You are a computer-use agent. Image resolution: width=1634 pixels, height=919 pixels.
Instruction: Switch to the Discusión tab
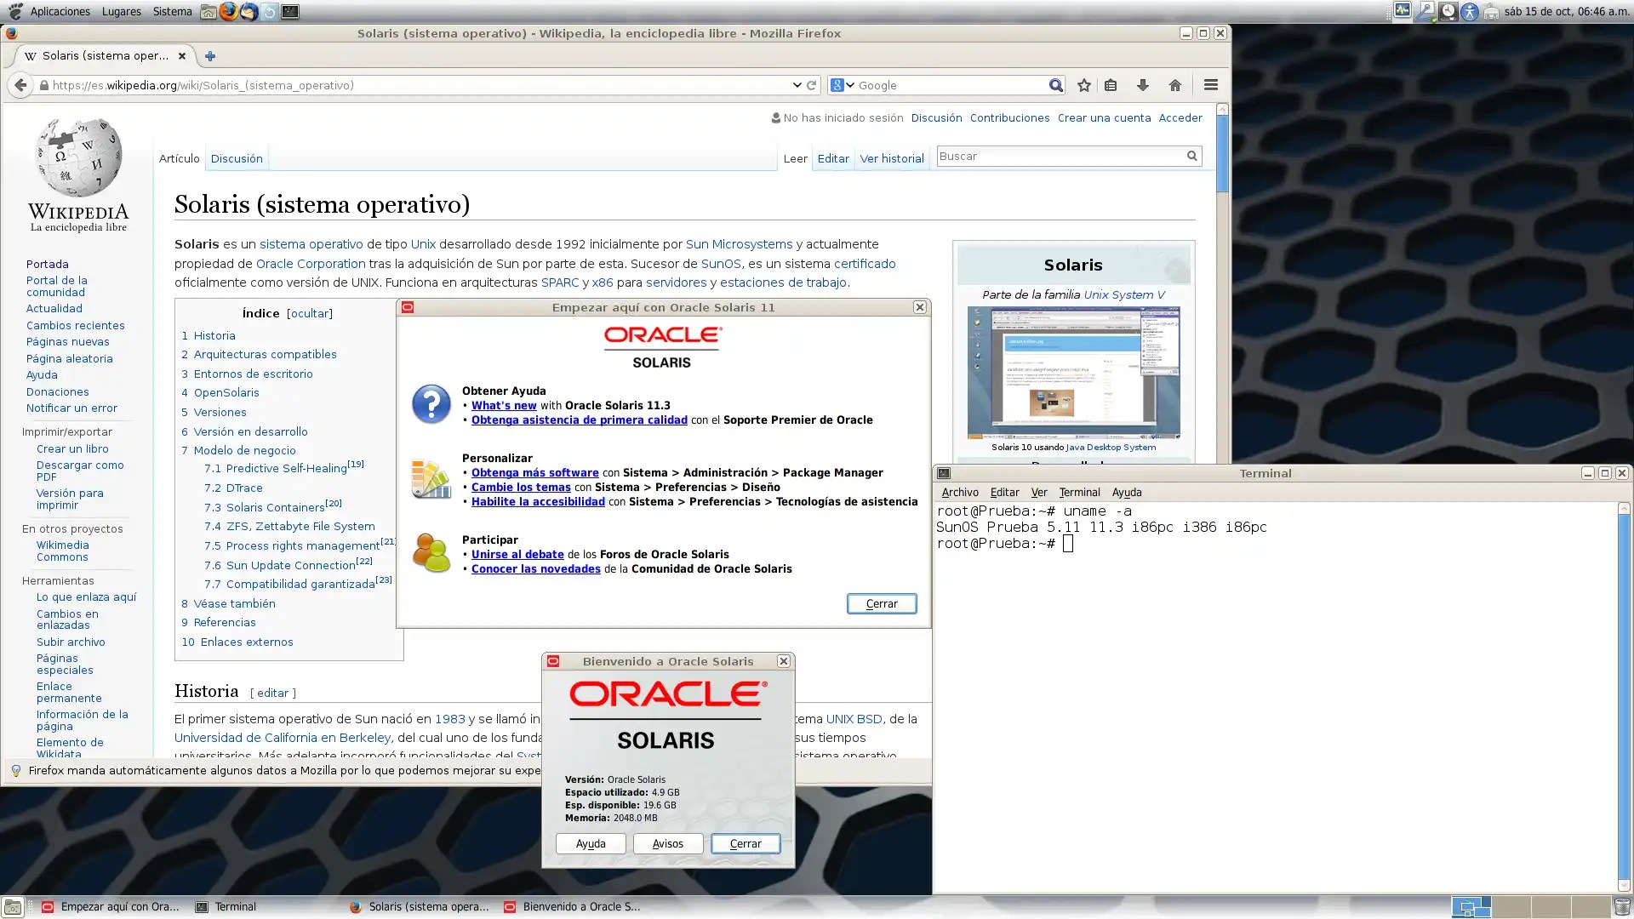[x=237, y=158]
